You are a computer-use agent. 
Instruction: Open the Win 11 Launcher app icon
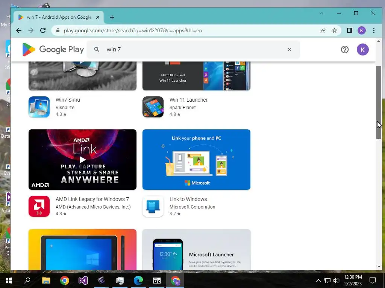pos(153,107)
